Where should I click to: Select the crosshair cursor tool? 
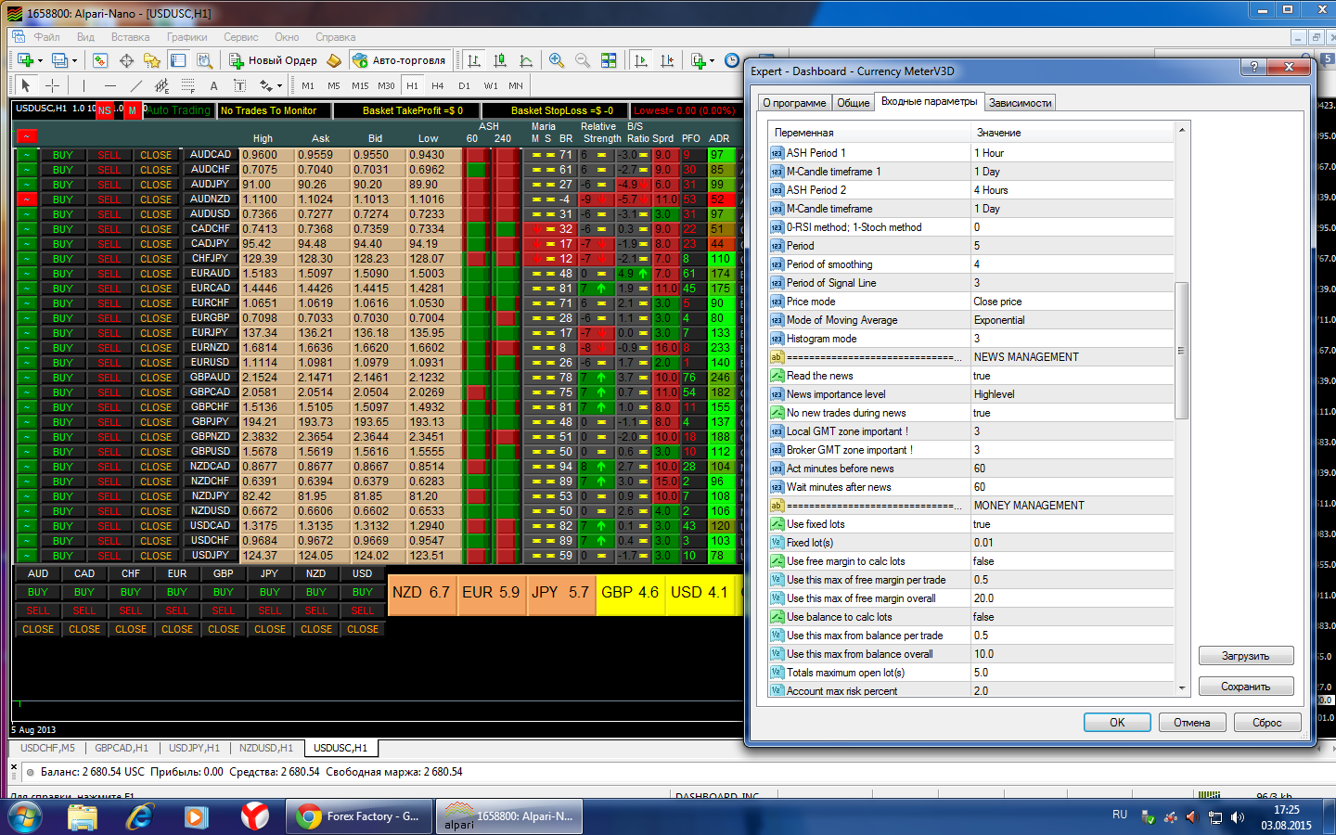pos(53,85)
